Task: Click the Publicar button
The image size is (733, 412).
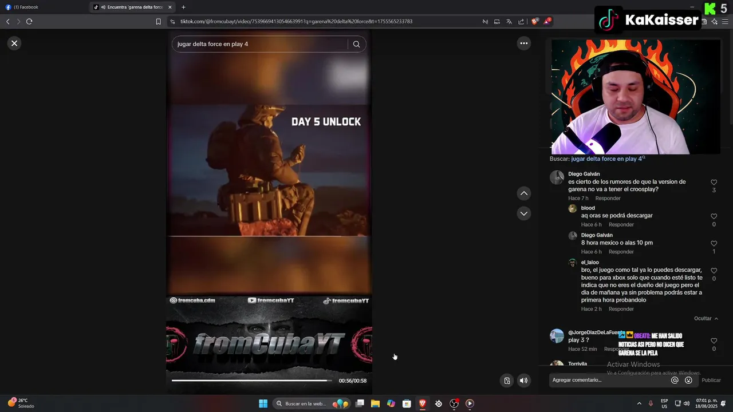Action: coord(711,380)
